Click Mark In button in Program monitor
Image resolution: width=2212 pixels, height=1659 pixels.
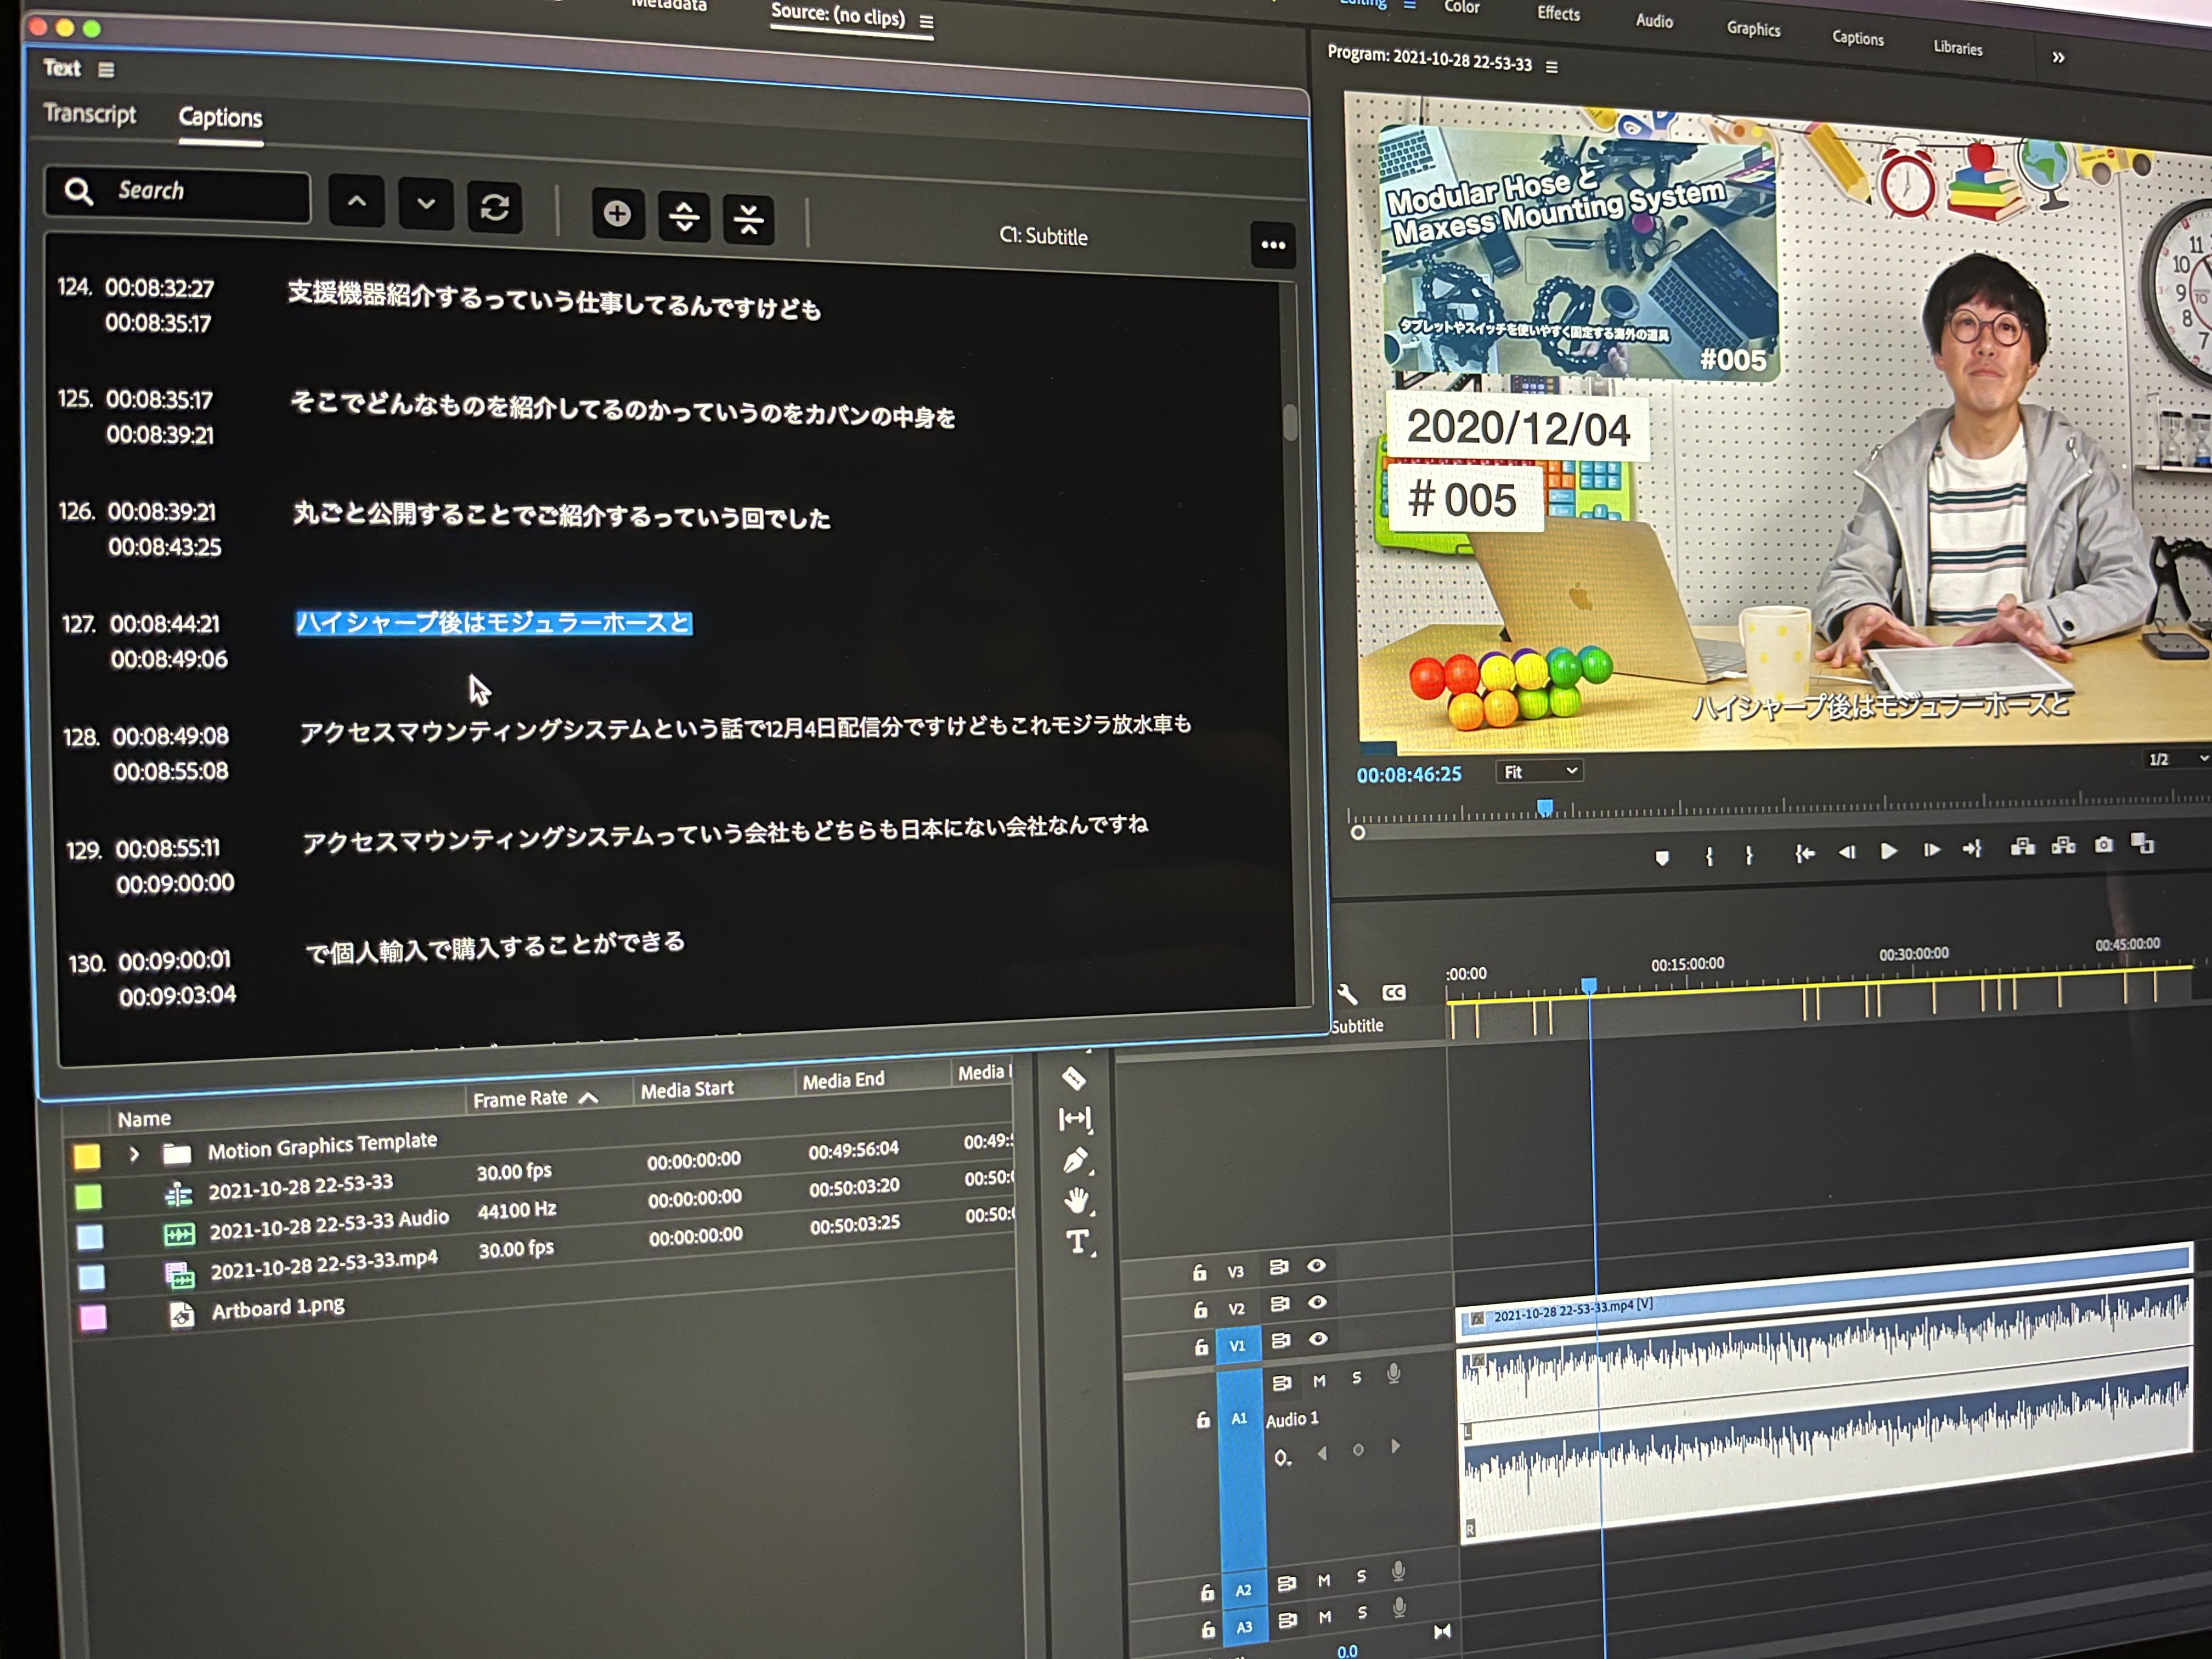[1709, 856]
